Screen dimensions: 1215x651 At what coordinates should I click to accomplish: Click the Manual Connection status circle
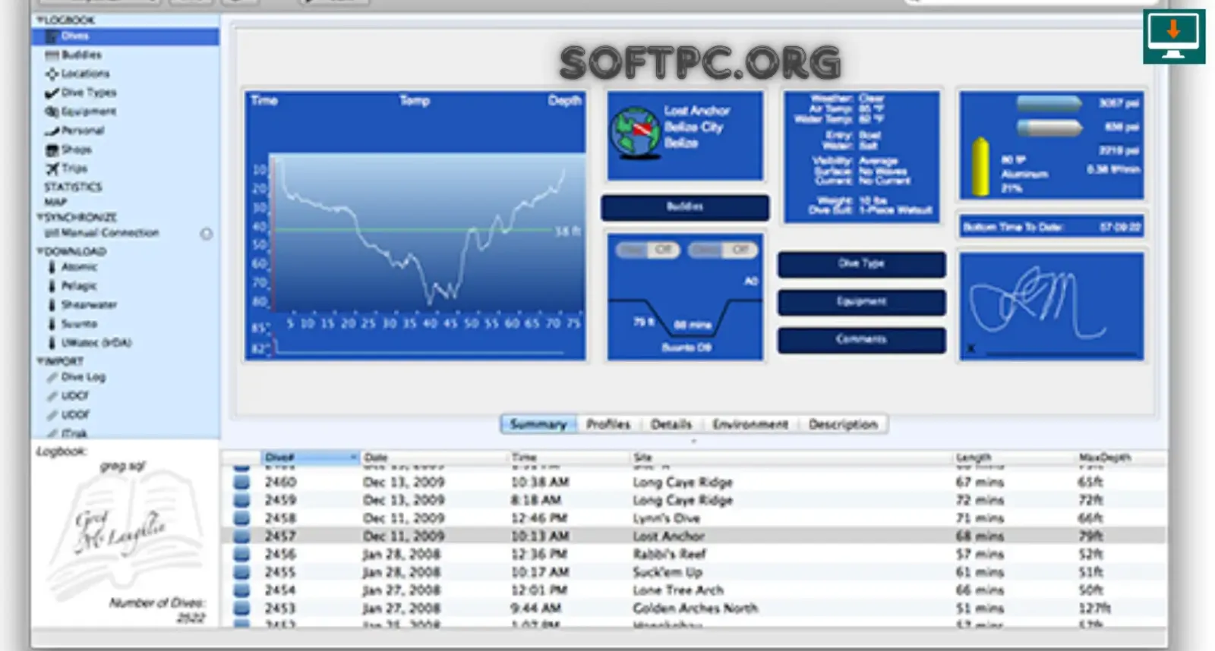pos(207,234)
